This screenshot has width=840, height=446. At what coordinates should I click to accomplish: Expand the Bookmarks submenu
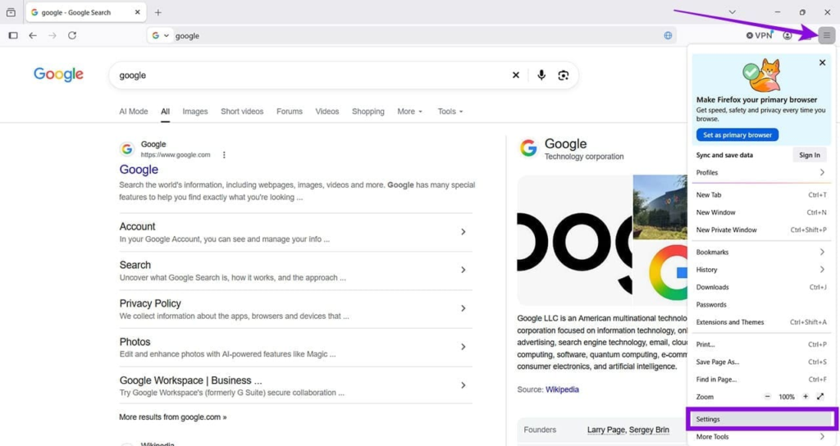pyautogui.click(x=760, y=253)
